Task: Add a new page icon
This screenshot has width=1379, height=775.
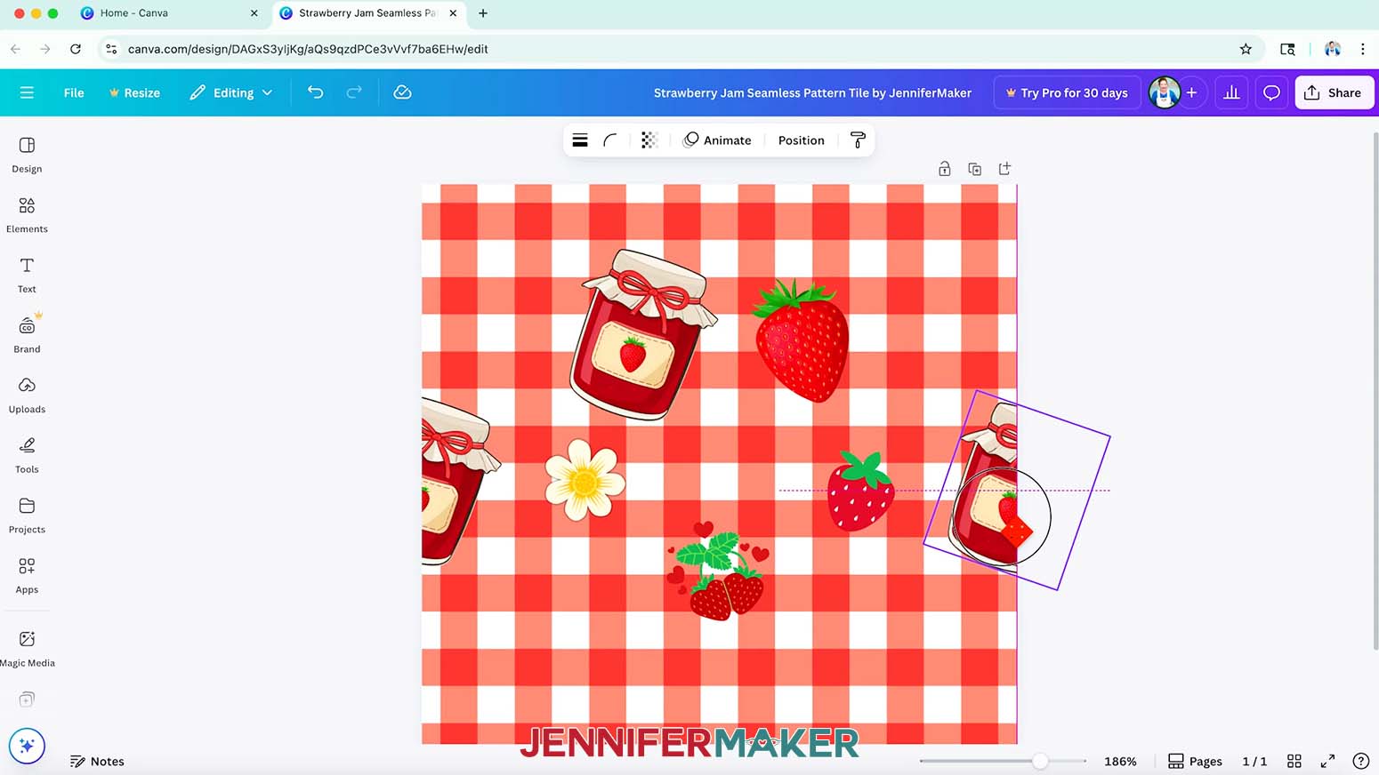Action: [x=1004, y=169]
